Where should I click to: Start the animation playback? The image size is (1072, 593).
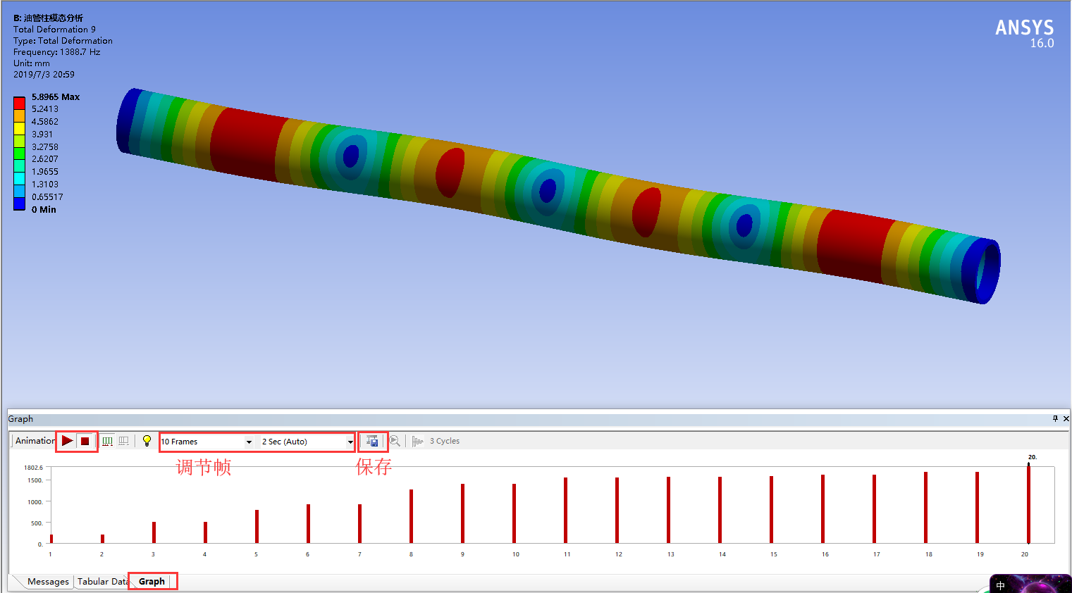(x=67, y=441)
